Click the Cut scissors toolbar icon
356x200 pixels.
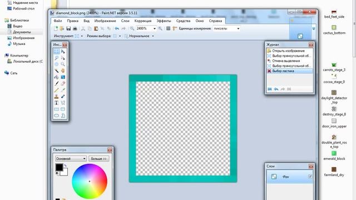(83, 28)
